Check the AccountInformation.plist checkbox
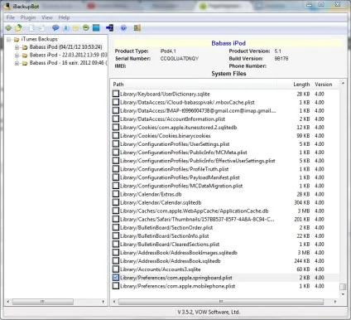This screenshot has width=351, height=320. pos(116,119)
